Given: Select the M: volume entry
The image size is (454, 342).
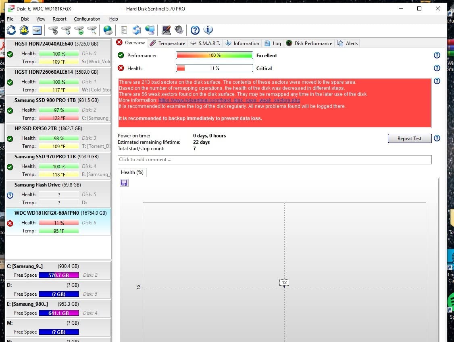Looking at the screenshot, I should [58, 327].
